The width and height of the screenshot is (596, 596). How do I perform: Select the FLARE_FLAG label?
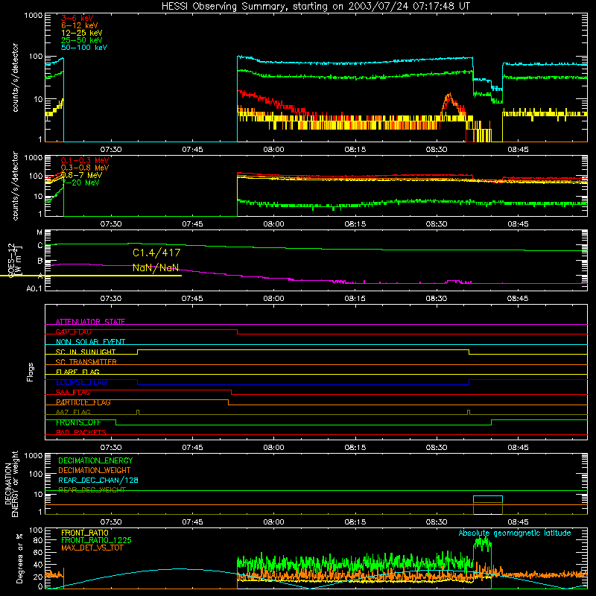[x=77, y=372]
